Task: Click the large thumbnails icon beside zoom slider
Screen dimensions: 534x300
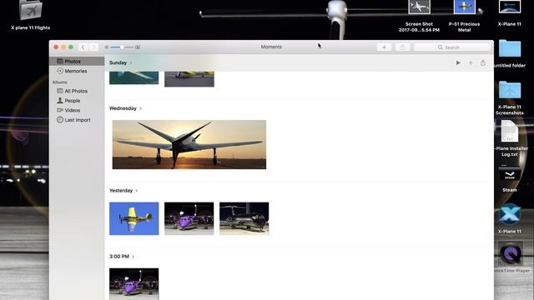Action: pos(138,47)
